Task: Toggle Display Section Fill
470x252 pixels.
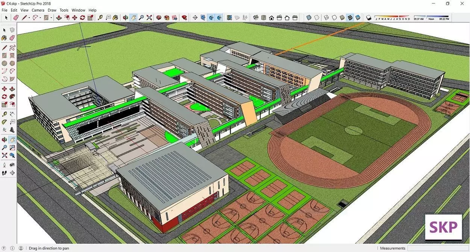Action: pos(219,17)
